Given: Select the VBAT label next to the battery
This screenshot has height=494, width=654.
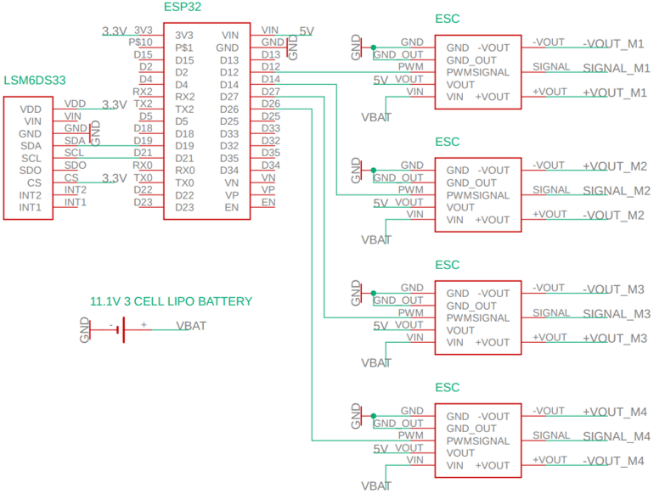Looking at the screenshot, I should point(190,325).
